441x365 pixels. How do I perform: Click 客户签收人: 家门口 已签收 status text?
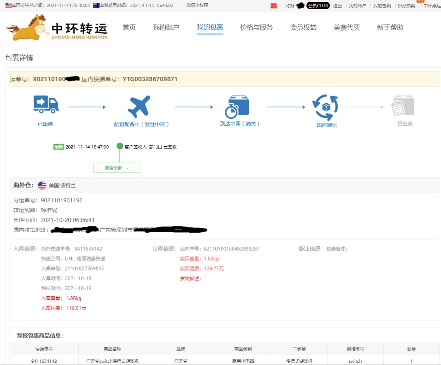[x=151, y=147]
